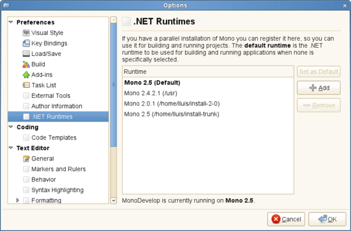Click the blank icon beside Author Information
The image size is (351, 231).
(x=26, y=106)
